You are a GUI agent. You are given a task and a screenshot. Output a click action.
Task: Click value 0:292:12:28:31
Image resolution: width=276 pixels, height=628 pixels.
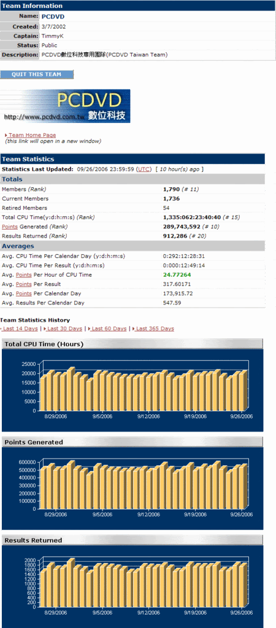tap(185, 256)
